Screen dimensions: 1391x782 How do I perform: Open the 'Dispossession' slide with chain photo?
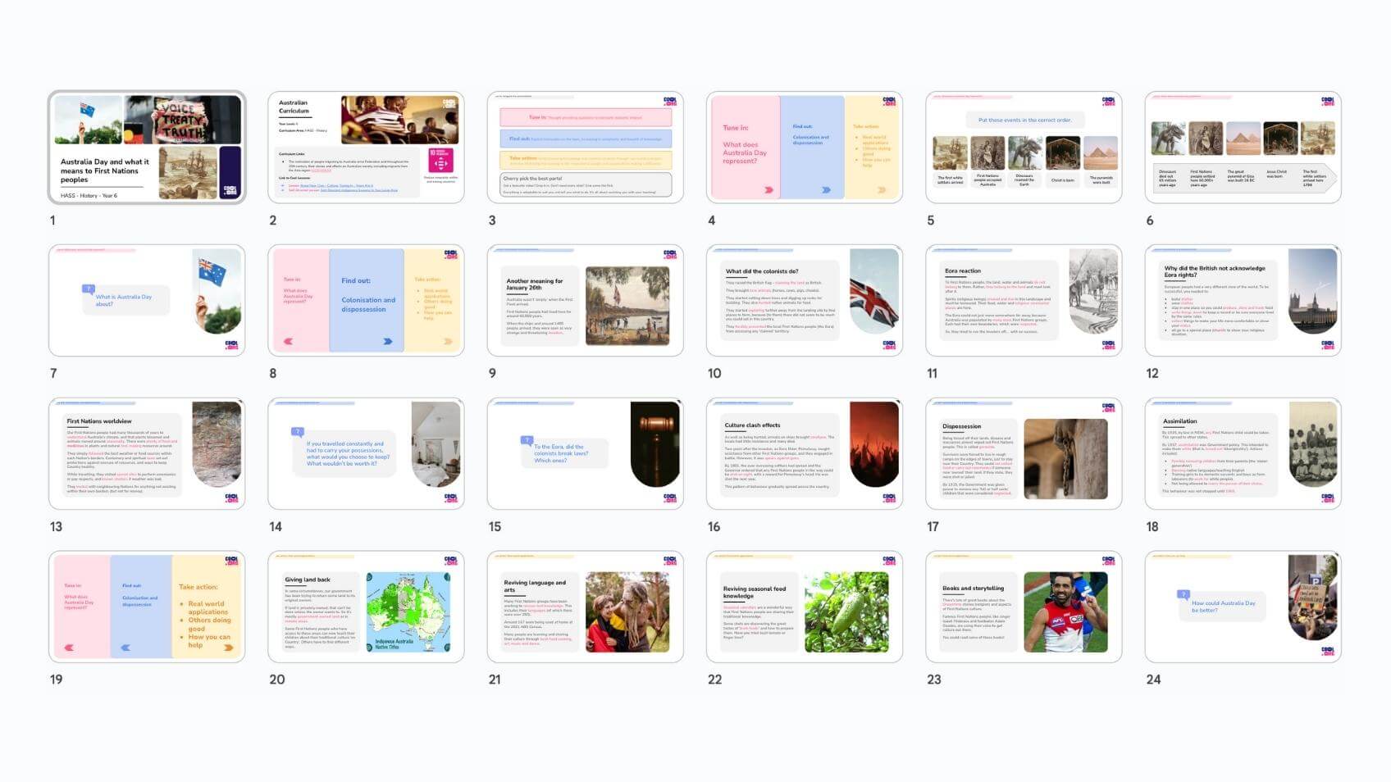click(x=1024, y=454)
